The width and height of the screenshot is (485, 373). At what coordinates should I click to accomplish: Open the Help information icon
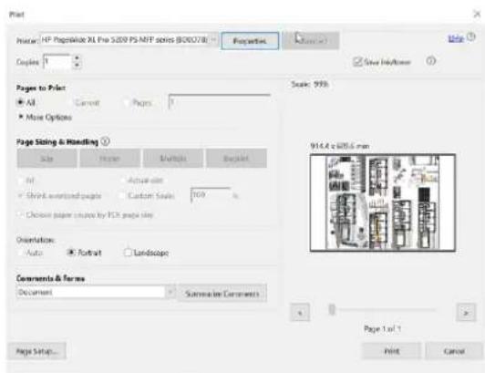coord(471,37)
